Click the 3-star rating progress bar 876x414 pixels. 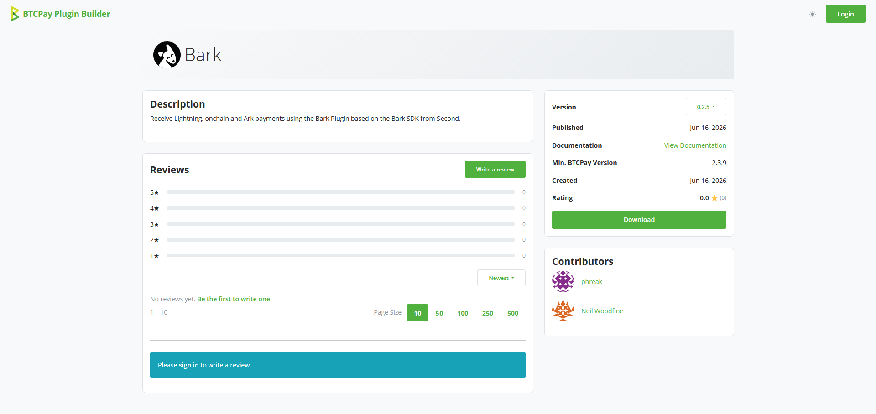[x=340, y=224]
